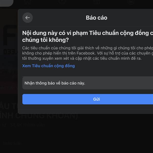Open the Xem Tiêu chuẩn cộng đồng link
This screenshot has width=153, height=153.
48,66
